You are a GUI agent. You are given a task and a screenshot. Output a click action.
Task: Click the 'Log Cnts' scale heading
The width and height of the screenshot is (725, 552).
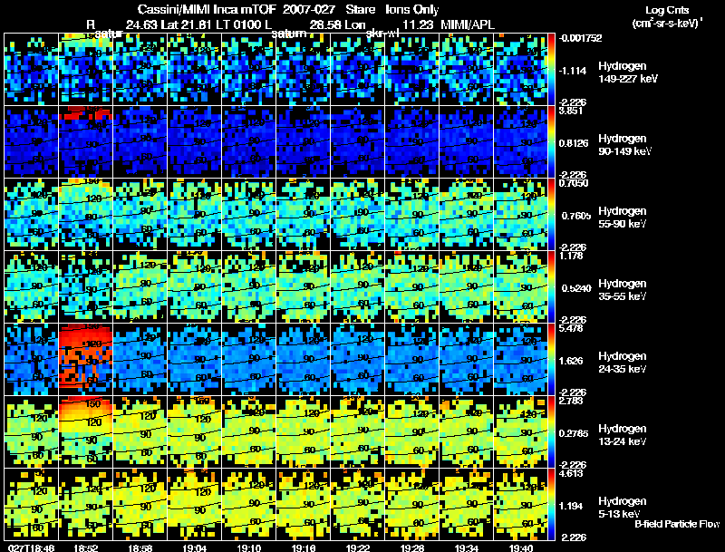667,10
